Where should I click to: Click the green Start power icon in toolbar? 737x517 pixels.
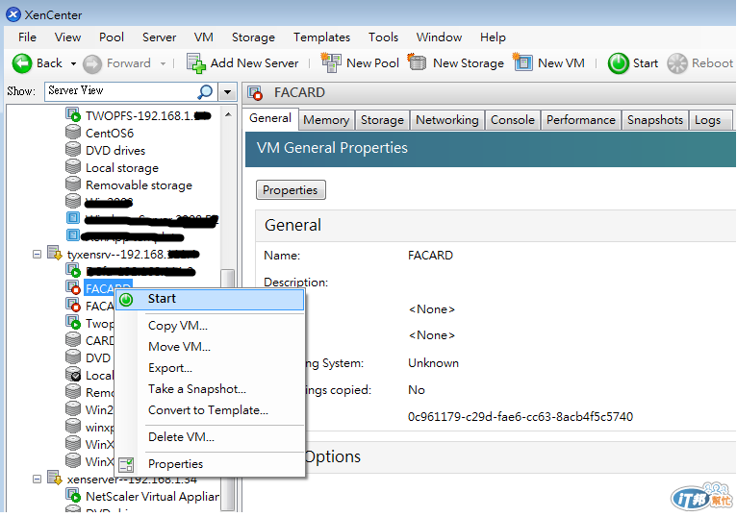[x=618, y=63]
